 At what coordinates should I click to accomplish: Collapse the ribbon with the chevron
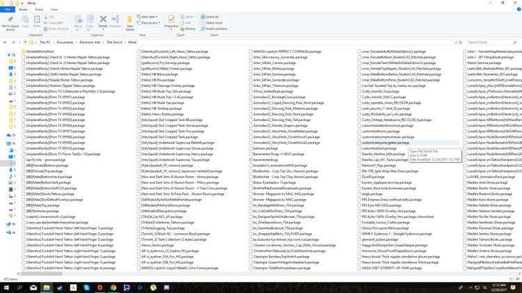pos(513,9)
